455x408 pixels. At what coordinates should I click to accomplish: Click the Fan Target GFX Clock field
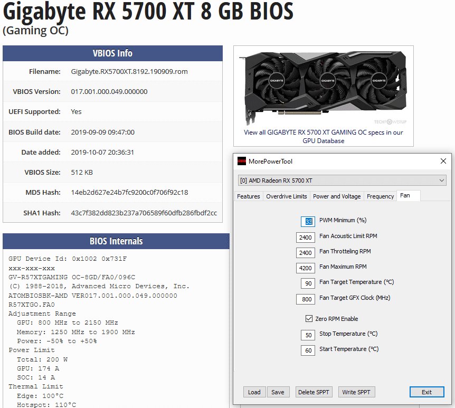(306, 299)
